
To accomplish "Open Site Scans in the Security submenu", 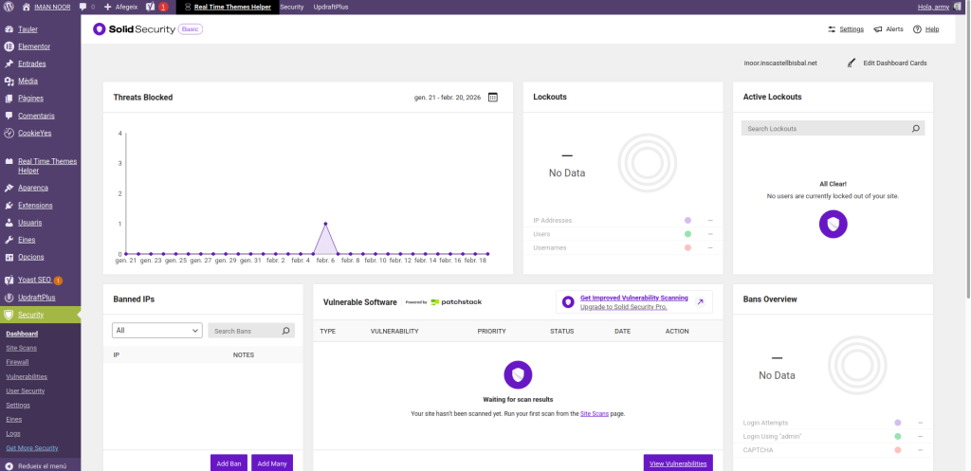I will pyautogui.click(x=21, y=348).
